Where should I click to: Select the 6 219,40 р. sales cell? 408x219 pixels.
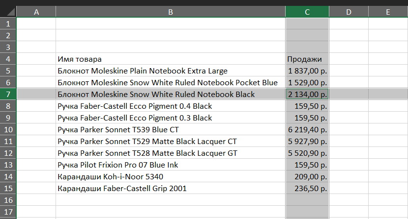(307, 129)
